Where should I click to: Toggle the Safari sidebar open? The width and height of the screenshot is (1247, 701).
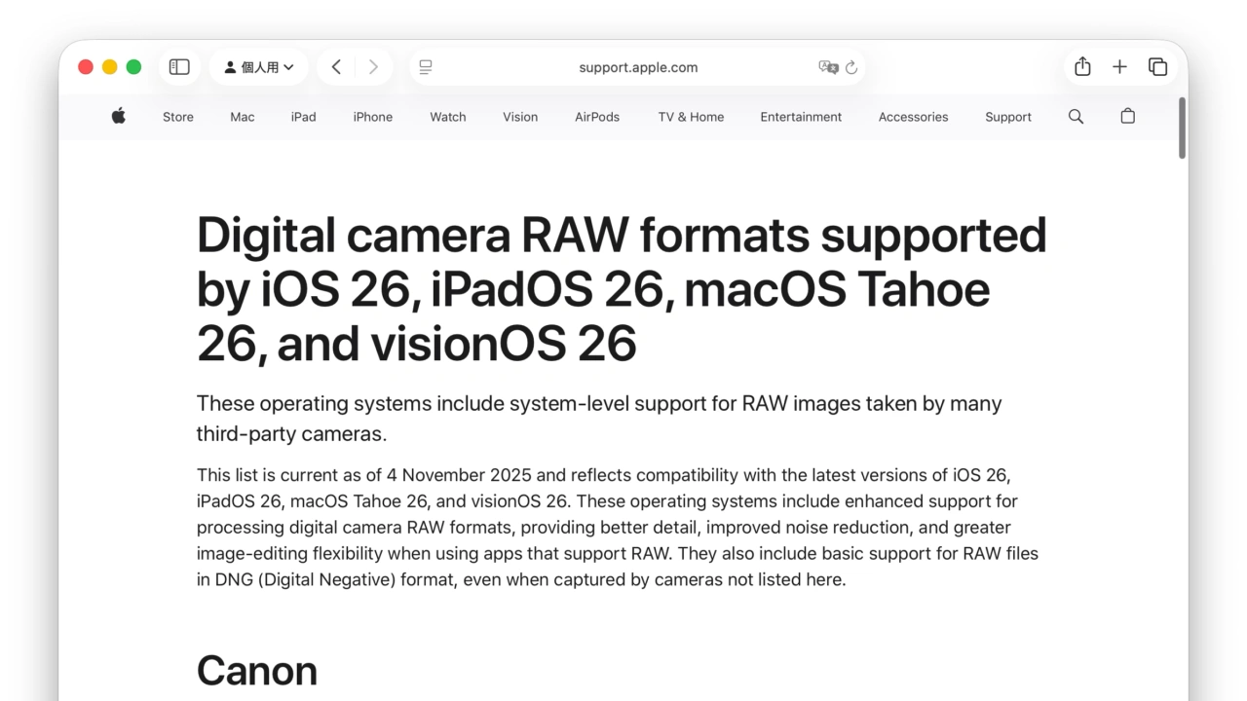(x=179, y=66)
